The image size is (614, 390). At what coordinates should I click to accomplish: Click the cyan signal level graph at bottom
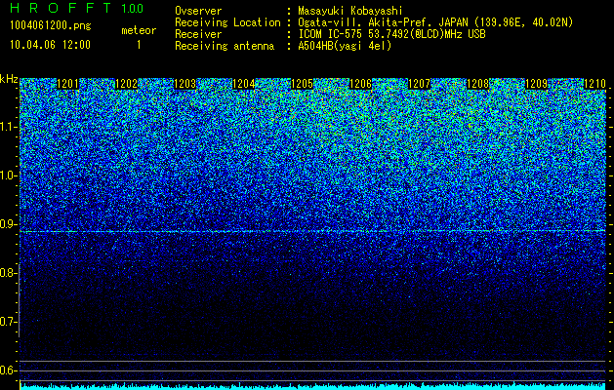click(x=313, y=386)
